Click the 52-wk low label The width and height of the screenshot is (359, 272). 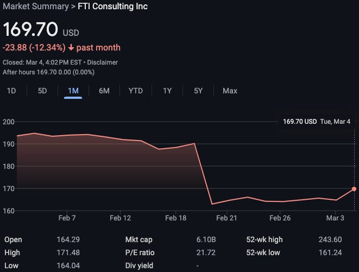263,252
